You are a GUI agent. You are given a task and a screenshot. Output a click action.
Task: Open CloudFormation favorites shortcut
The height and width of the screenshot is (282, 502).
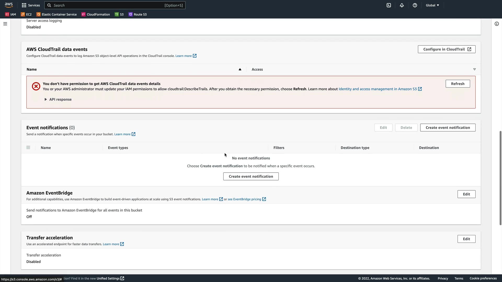(96, 14)
